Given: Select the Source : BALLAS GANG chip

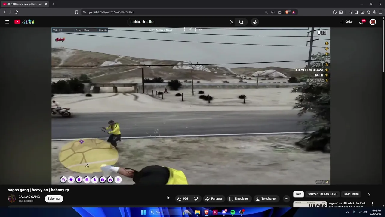Looking at the screenshot, I should click(x=322, y=194).
